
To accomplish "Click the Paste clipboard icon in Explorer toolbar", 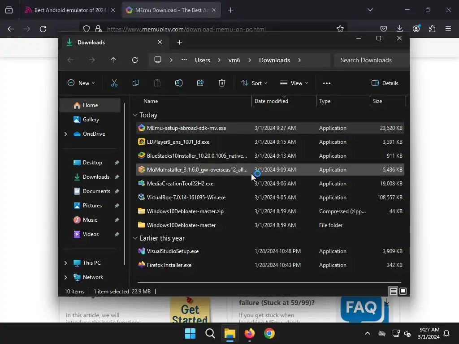I will point(157,83).
